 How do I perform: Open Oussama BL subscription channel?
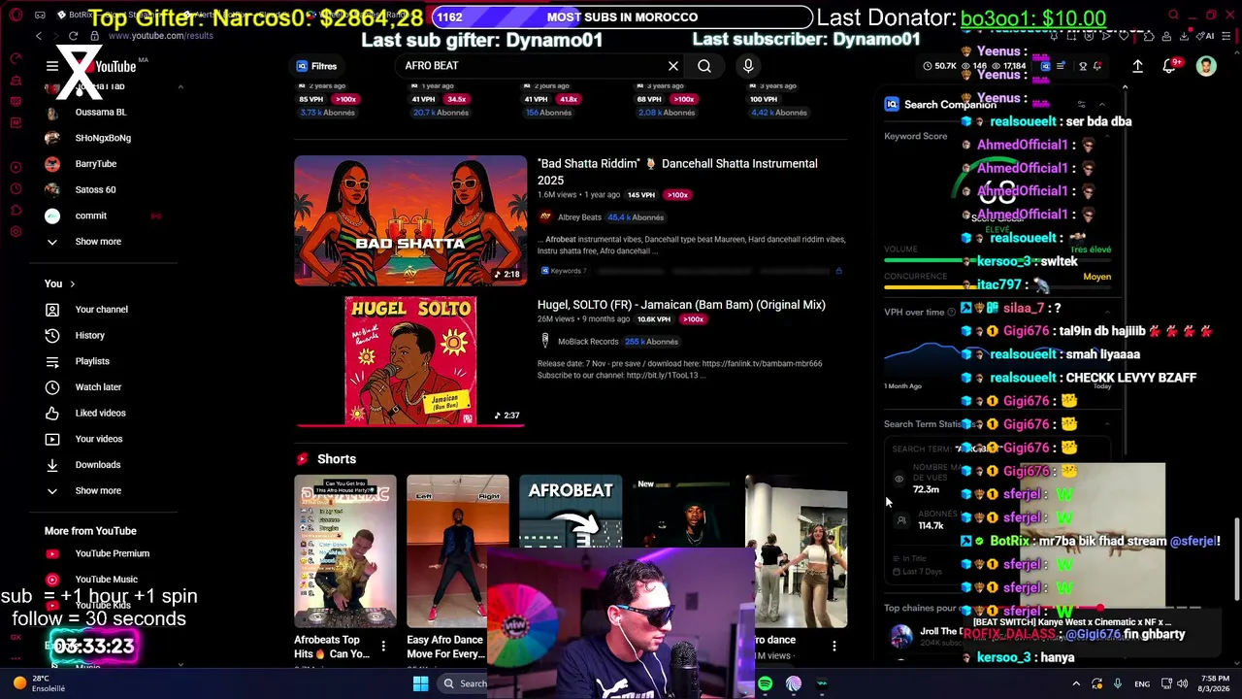point(101,113)
